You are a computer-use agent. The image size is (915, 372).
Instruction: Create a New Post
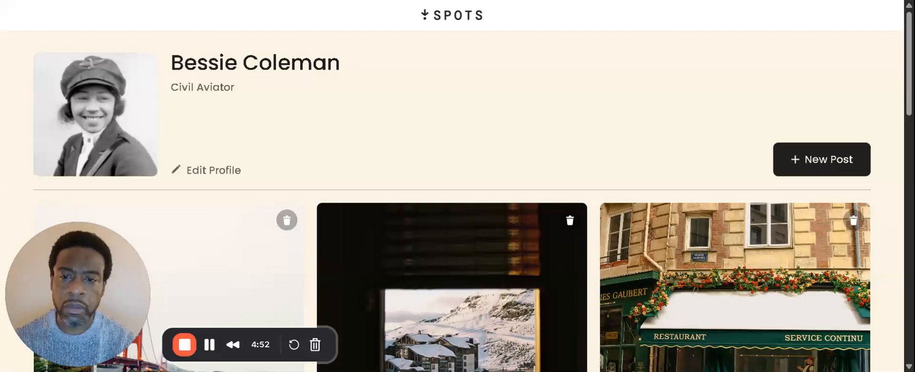[821, 159]
